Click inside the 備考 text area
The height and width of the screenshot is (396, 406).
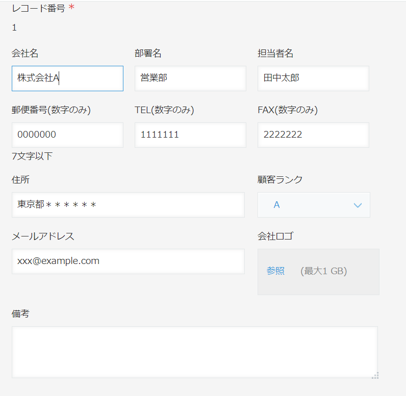click(x=195, y=352)
